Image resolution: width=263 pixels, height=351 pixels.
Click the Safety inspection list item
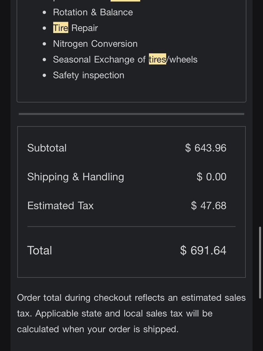pos(89,75)
